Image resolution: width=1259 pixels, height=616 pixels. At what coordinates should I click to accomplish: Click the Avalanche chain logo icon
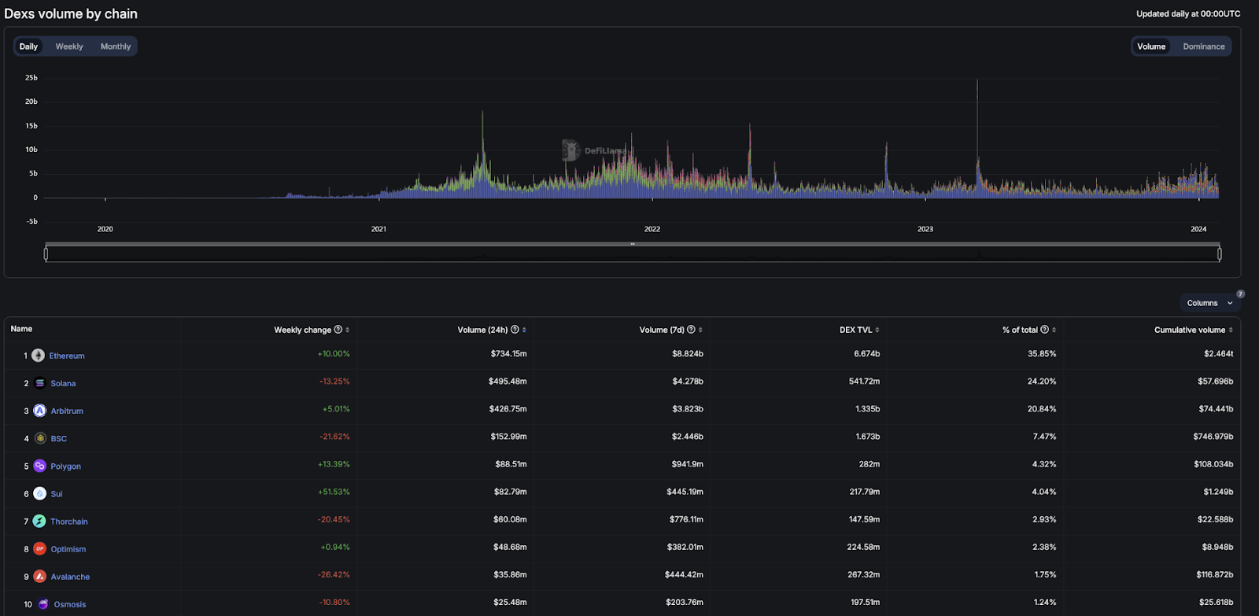[40, 576]
